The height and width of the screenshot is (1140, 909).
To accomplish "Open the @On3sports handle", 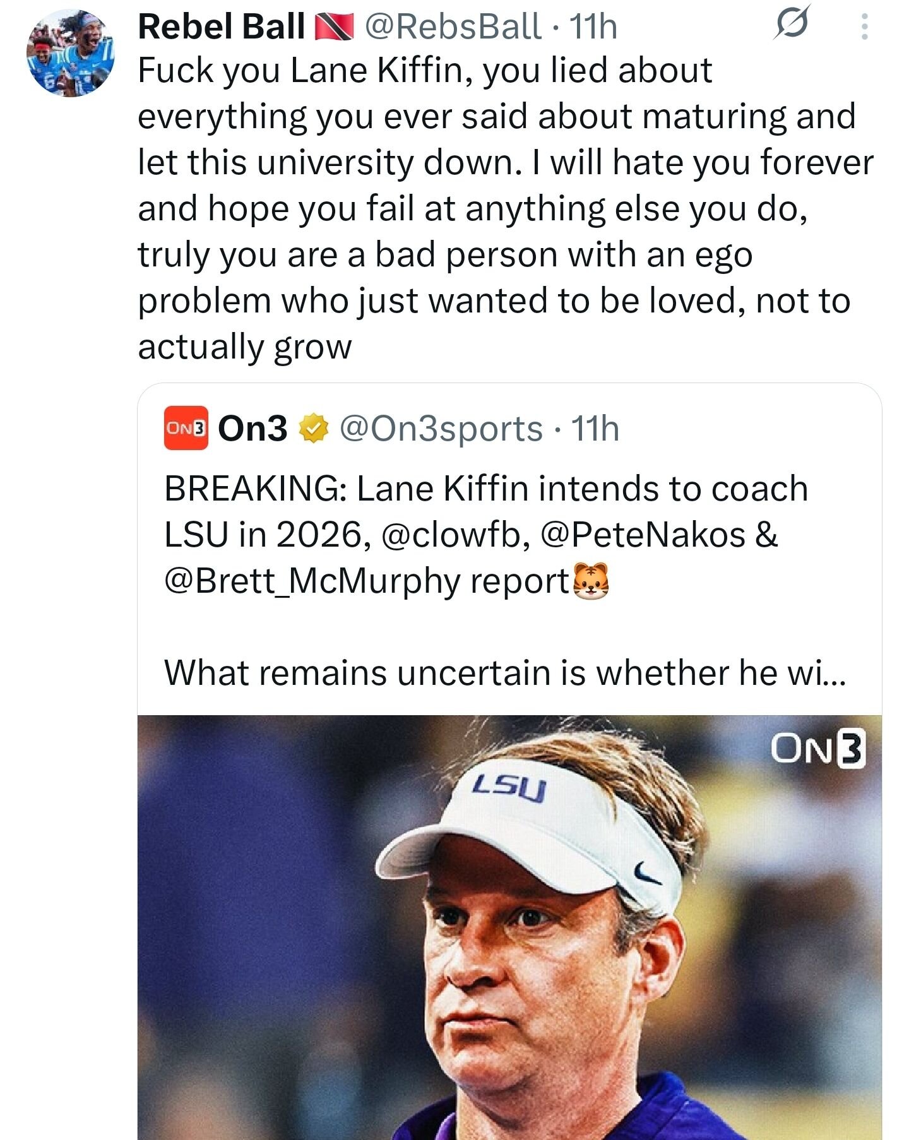I will click(441, 429).
